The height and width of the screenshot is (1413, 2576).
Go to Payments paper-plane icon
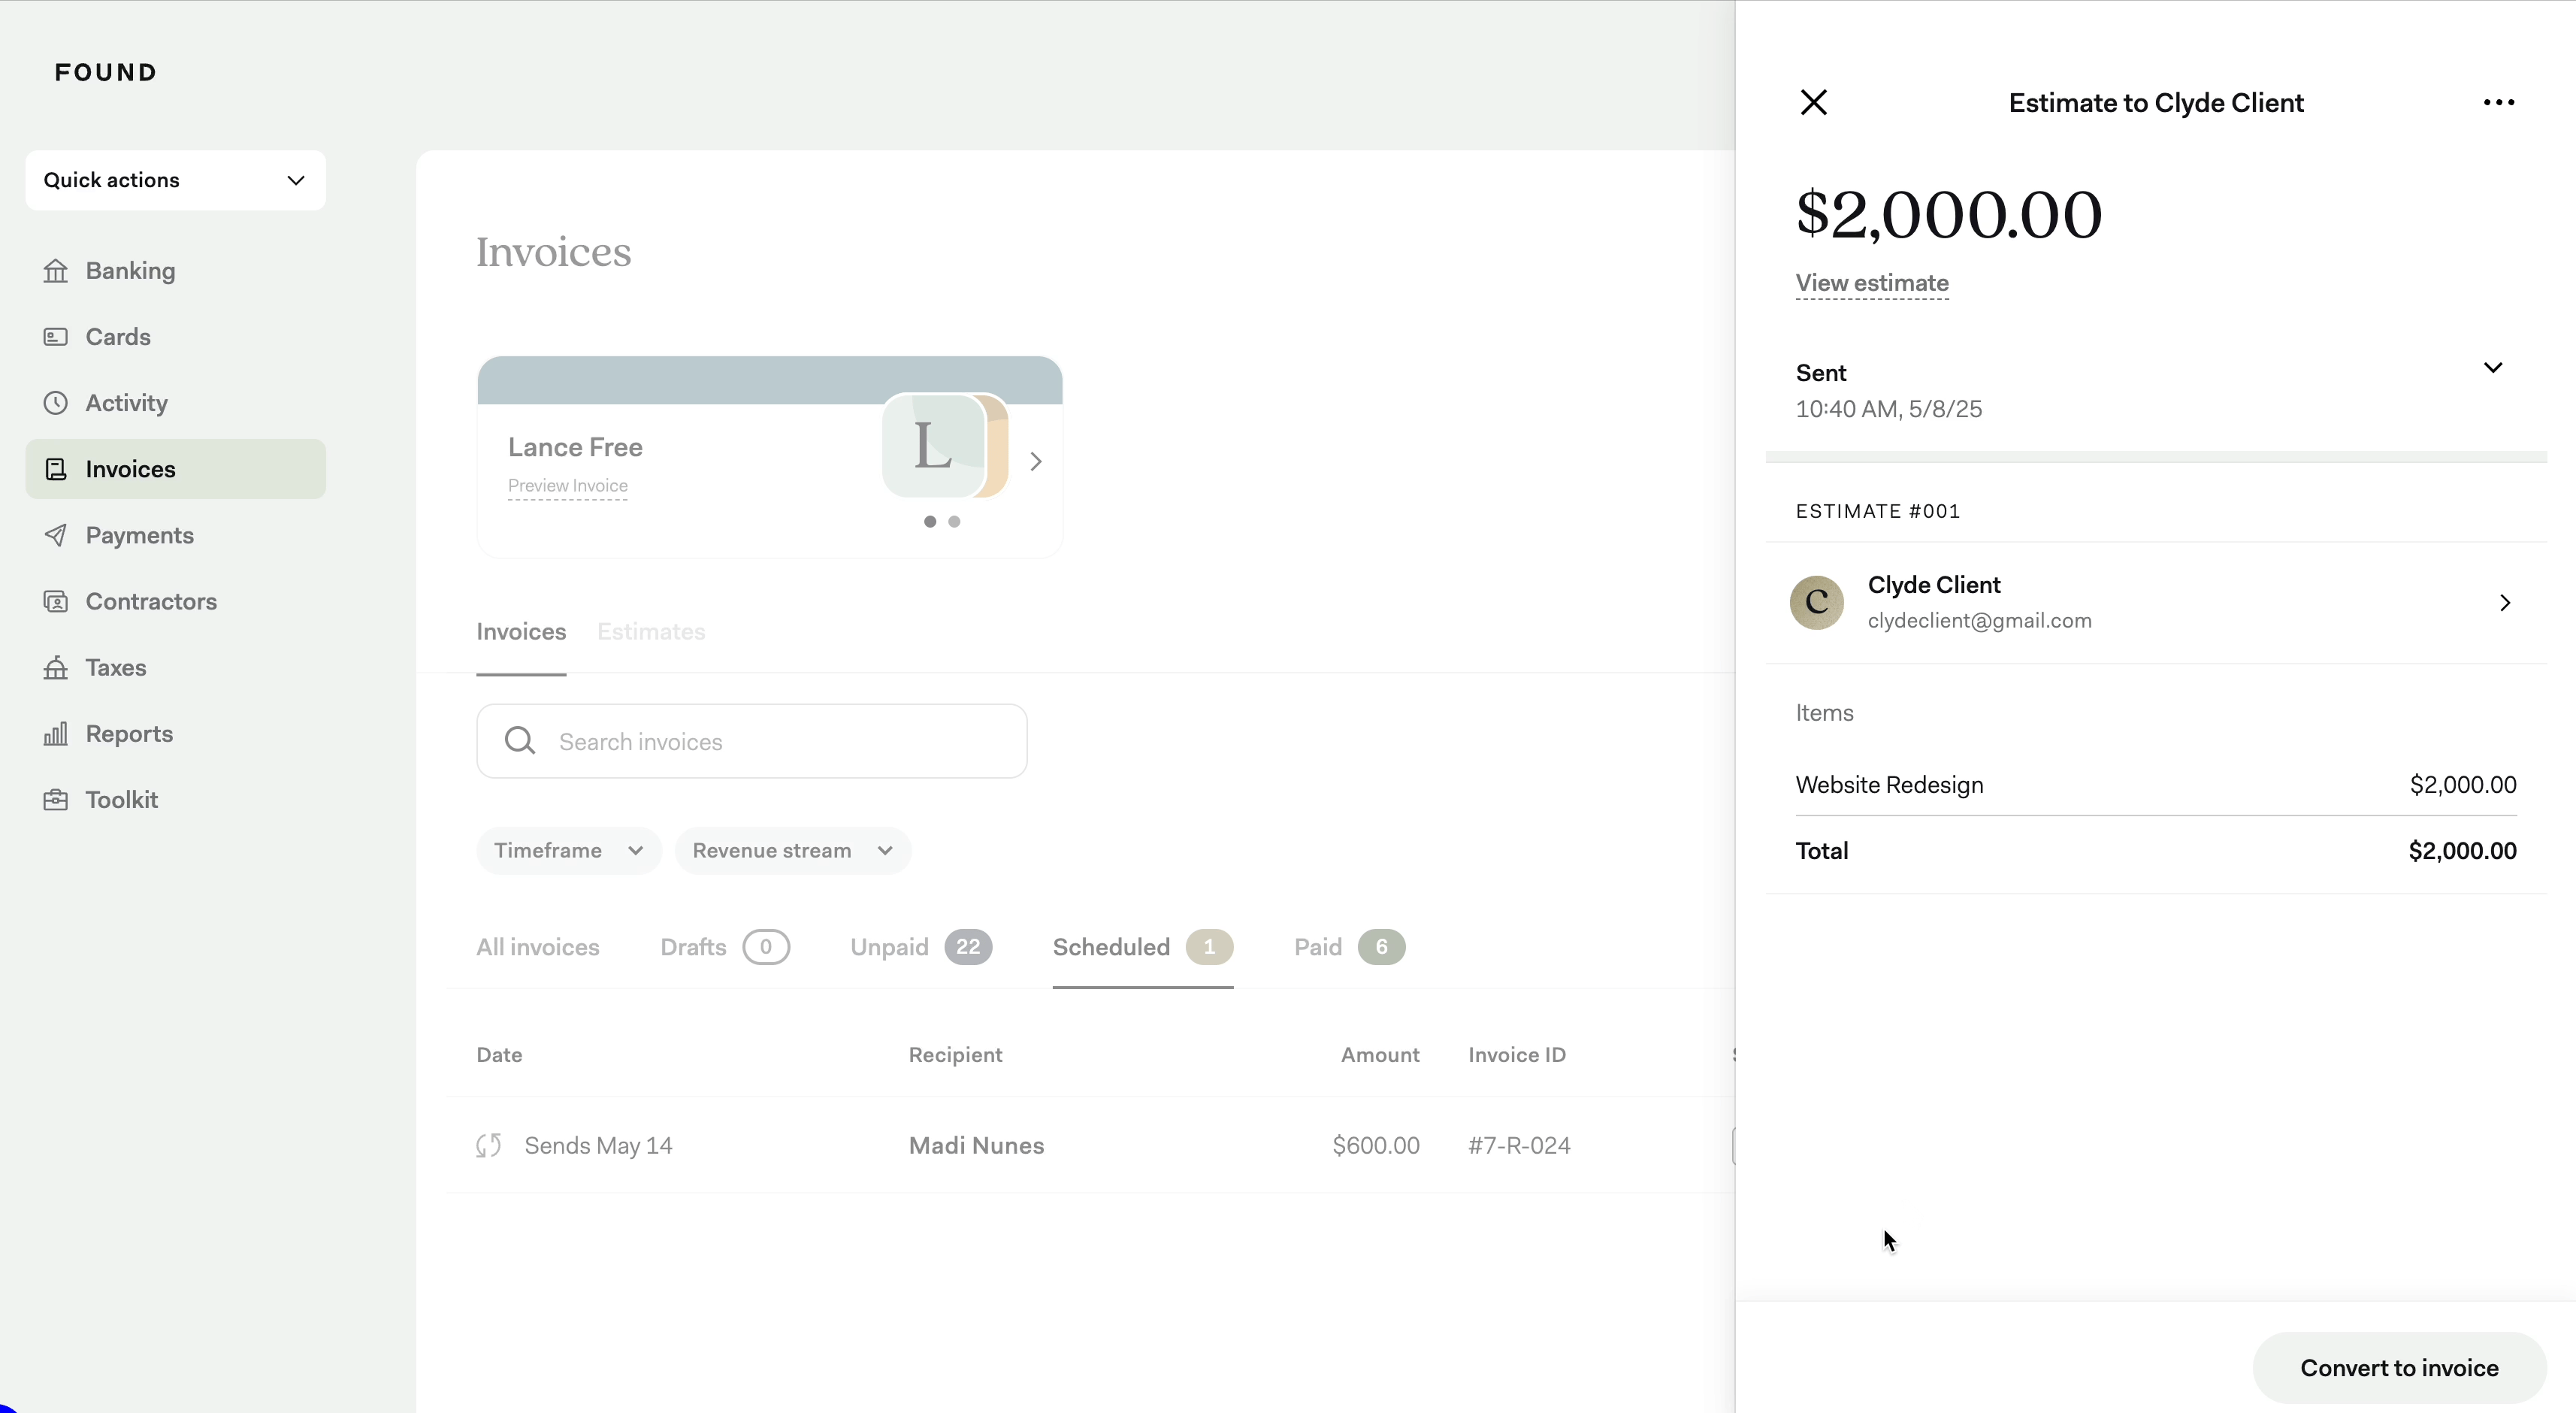click(x=56, y=535)
